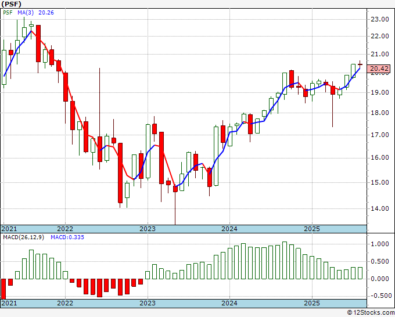Click 2022 on the MACD time axis
Image resolution: width=395 pixels, height=317 pixels.
(65, 303)
